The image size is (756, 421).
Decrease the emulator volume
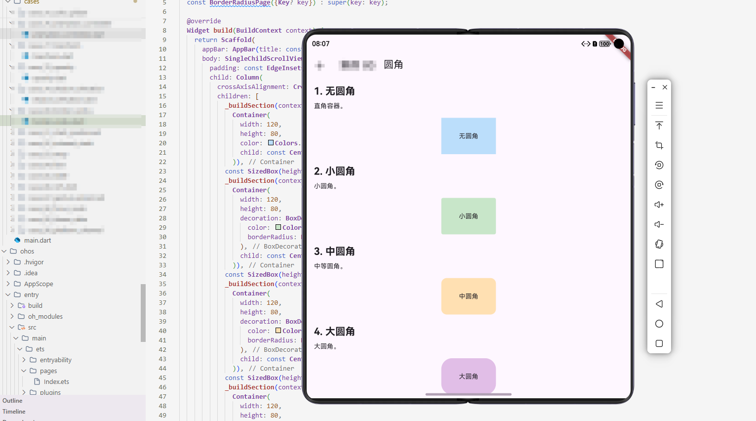(x=659, y=224)
